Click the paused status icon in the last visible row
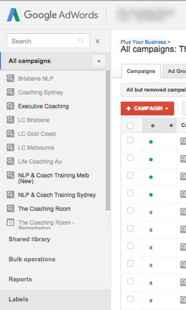The width and height of the screenshot is (186, 310). click(x=151, y=301)
